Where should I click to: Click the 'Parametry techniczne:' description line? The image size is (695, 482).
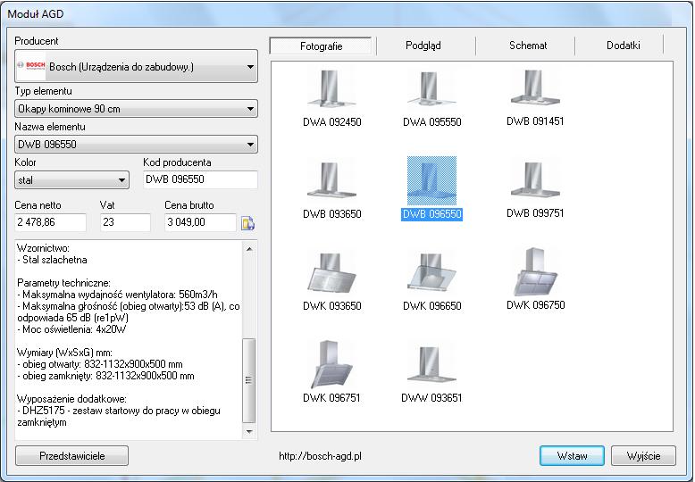[63, 283]
